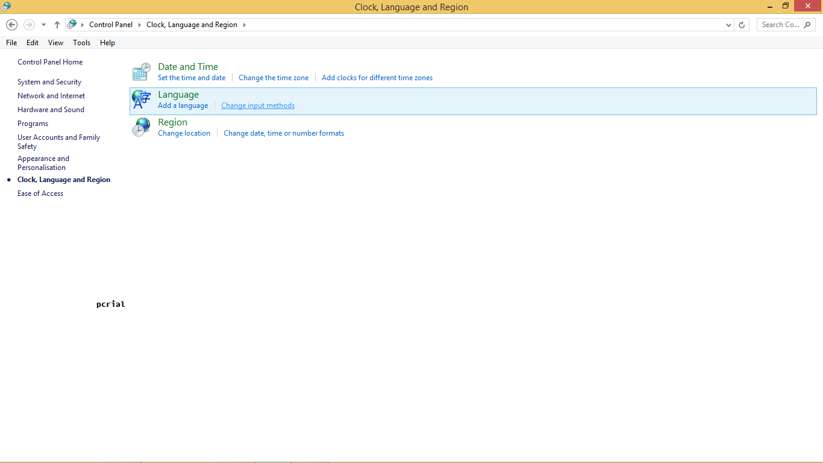The width and height of the screenshot is (823, 463).
Task: Open Region settings via globe icon
Action: 141,126
